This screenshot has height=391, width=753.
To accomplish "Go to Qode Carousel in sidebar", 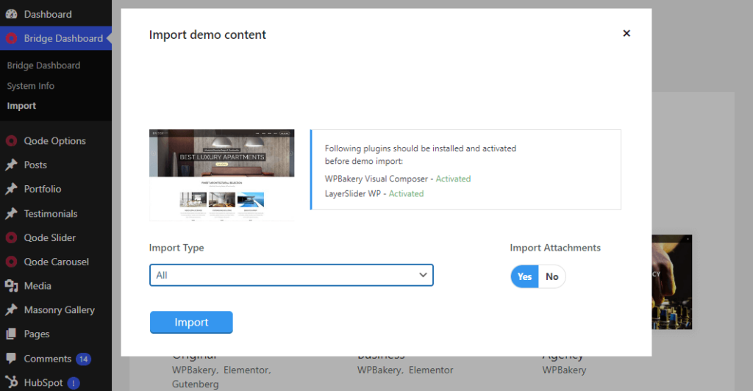I will point(56,262).
